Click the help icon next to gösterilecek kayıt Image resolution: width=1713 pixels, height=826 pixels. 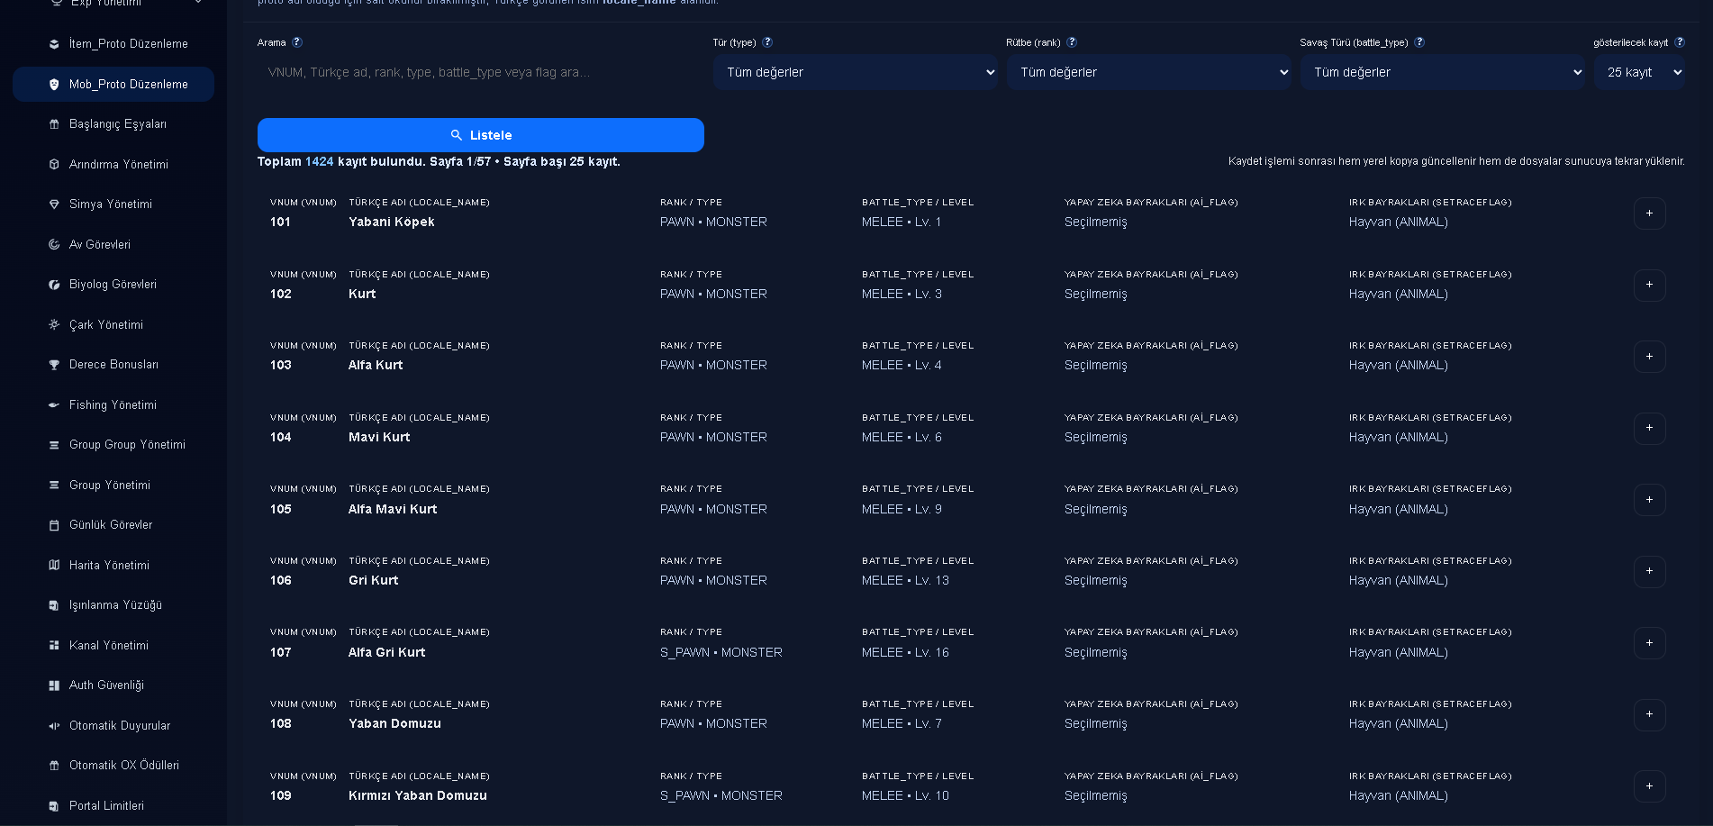(x=1680, y=42)
